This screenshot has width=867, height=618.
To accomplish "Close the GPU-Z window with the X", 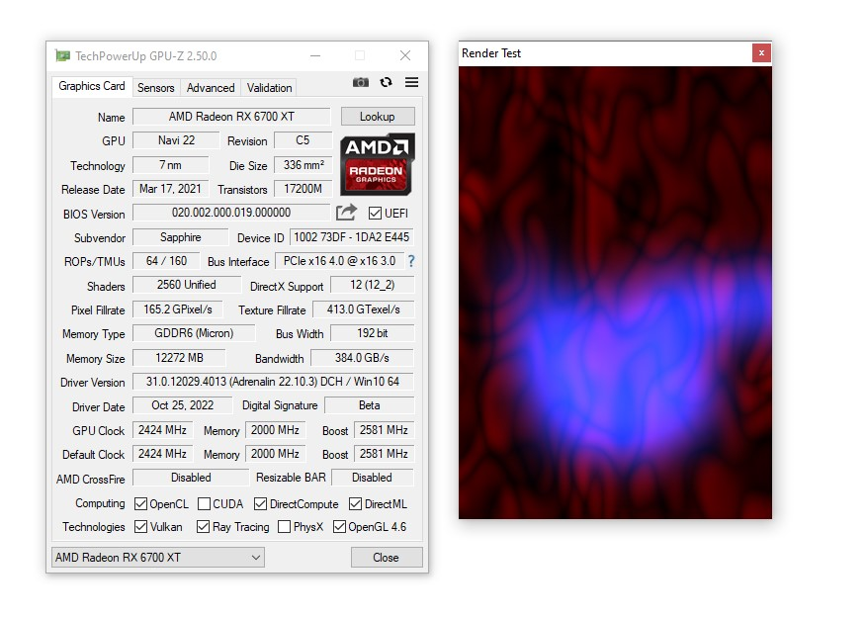I will click(405, 55).
